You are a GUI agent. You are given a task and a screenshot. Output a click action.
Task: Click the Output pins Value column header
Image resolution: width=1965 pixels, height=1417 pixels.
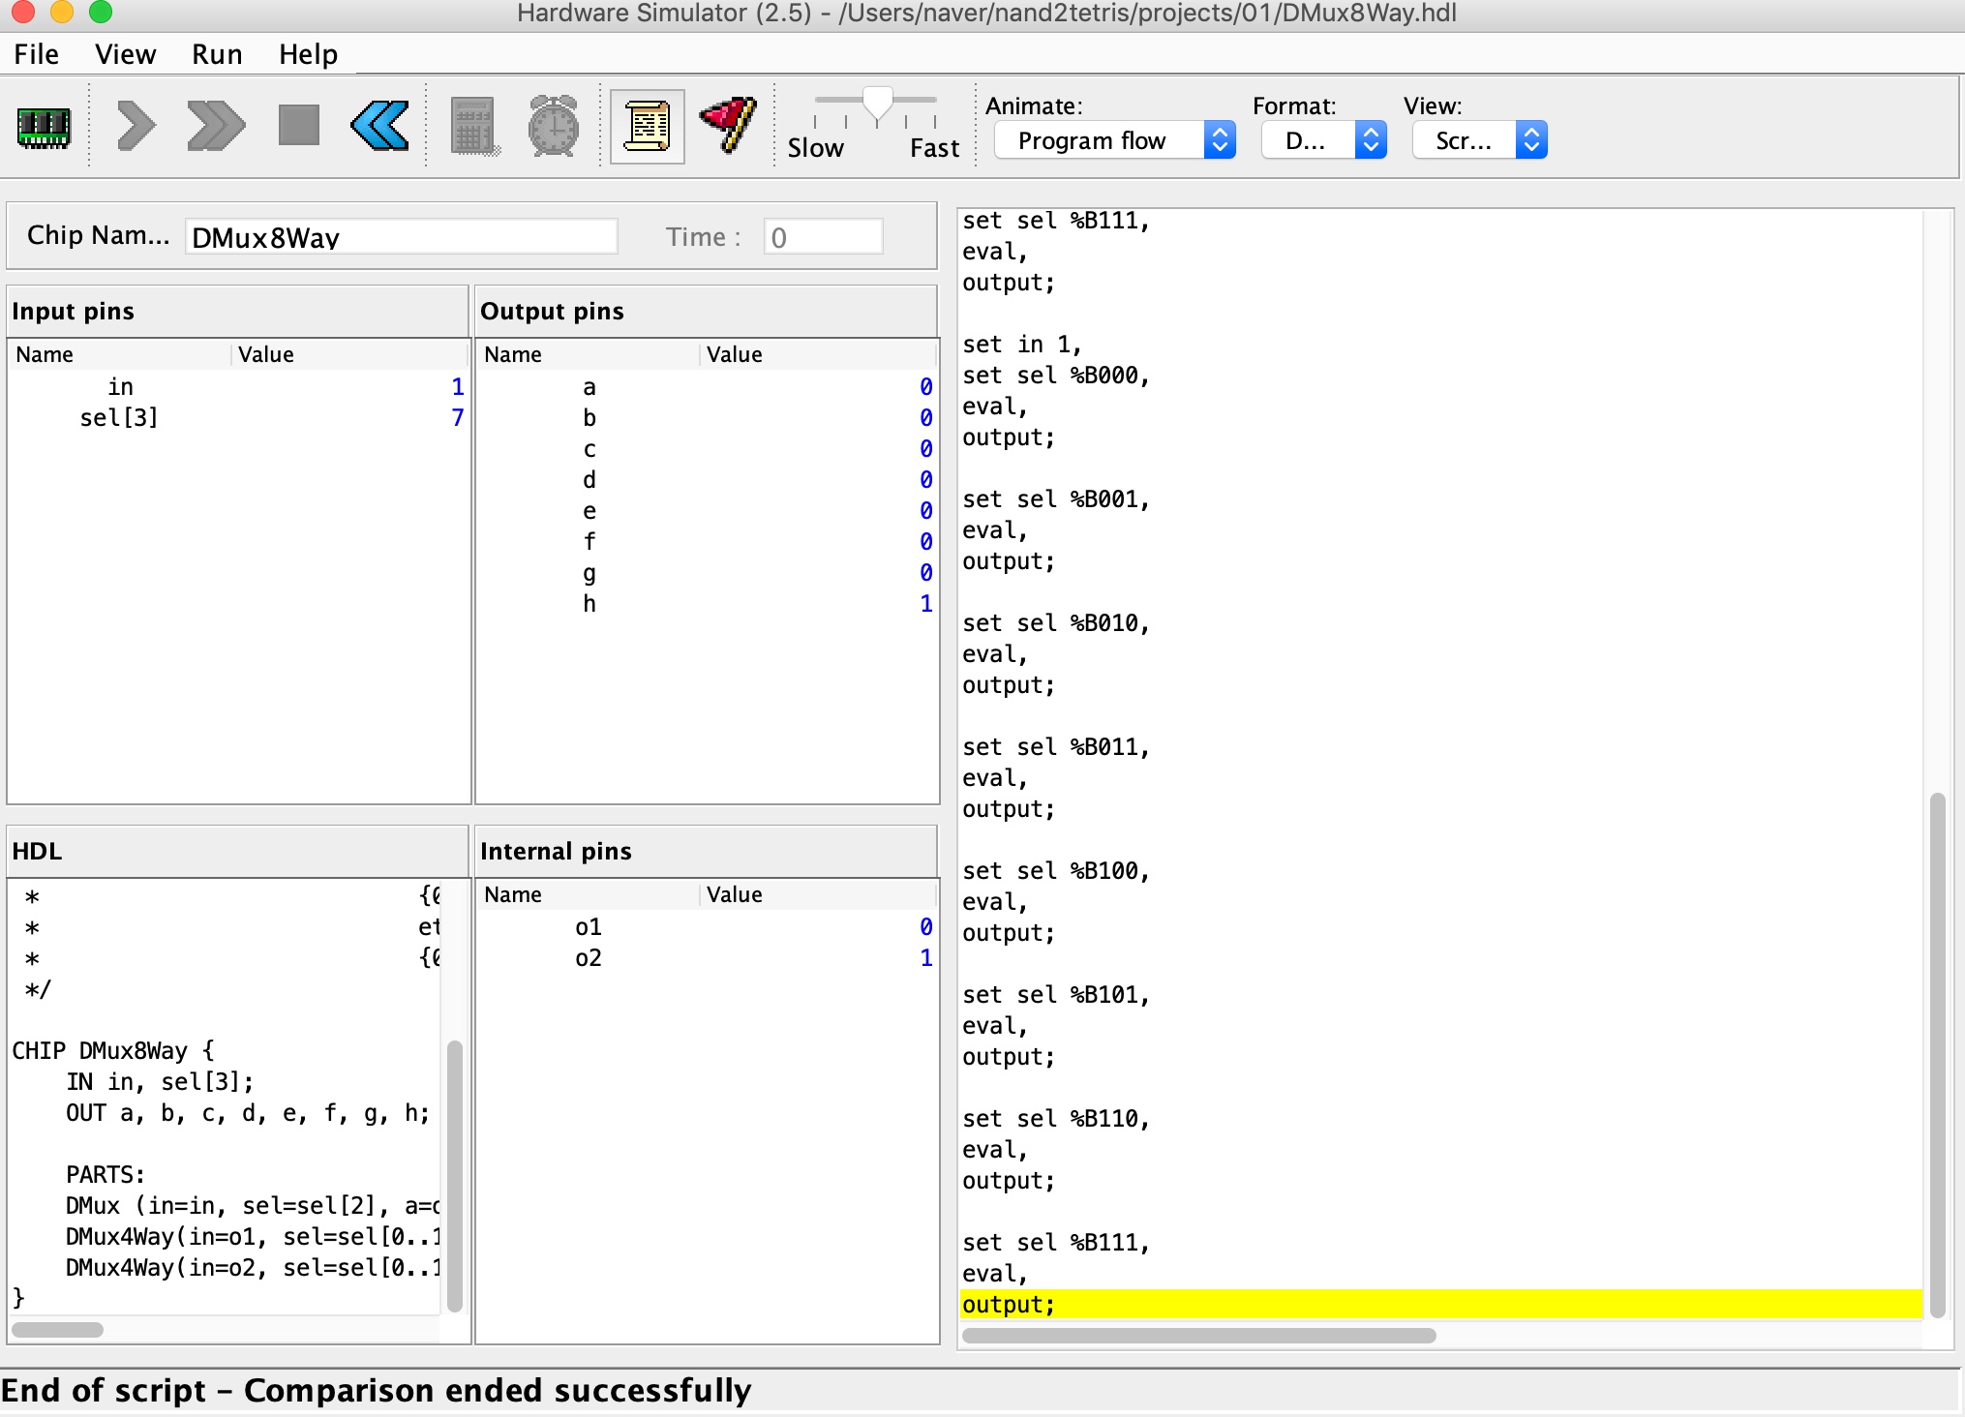coord(818,354)
